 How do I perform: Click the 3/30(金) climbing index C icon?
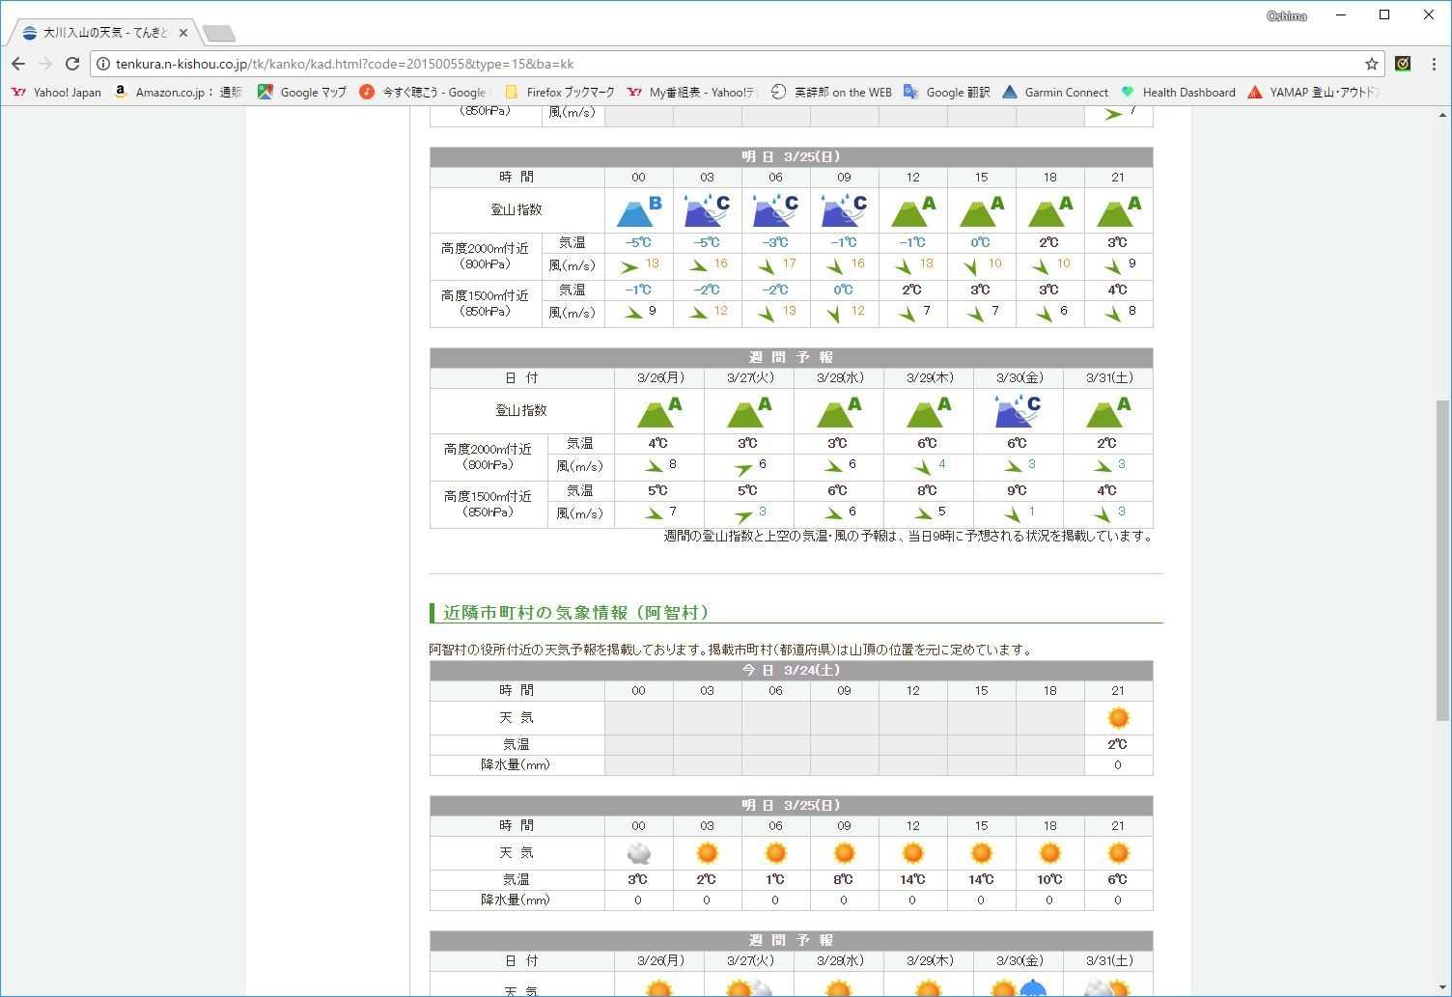pos(1018,411)
